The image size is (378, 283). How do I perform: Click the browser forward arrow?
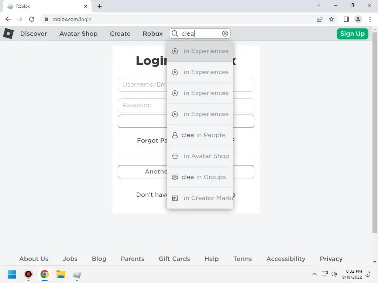tap(20, 19)
